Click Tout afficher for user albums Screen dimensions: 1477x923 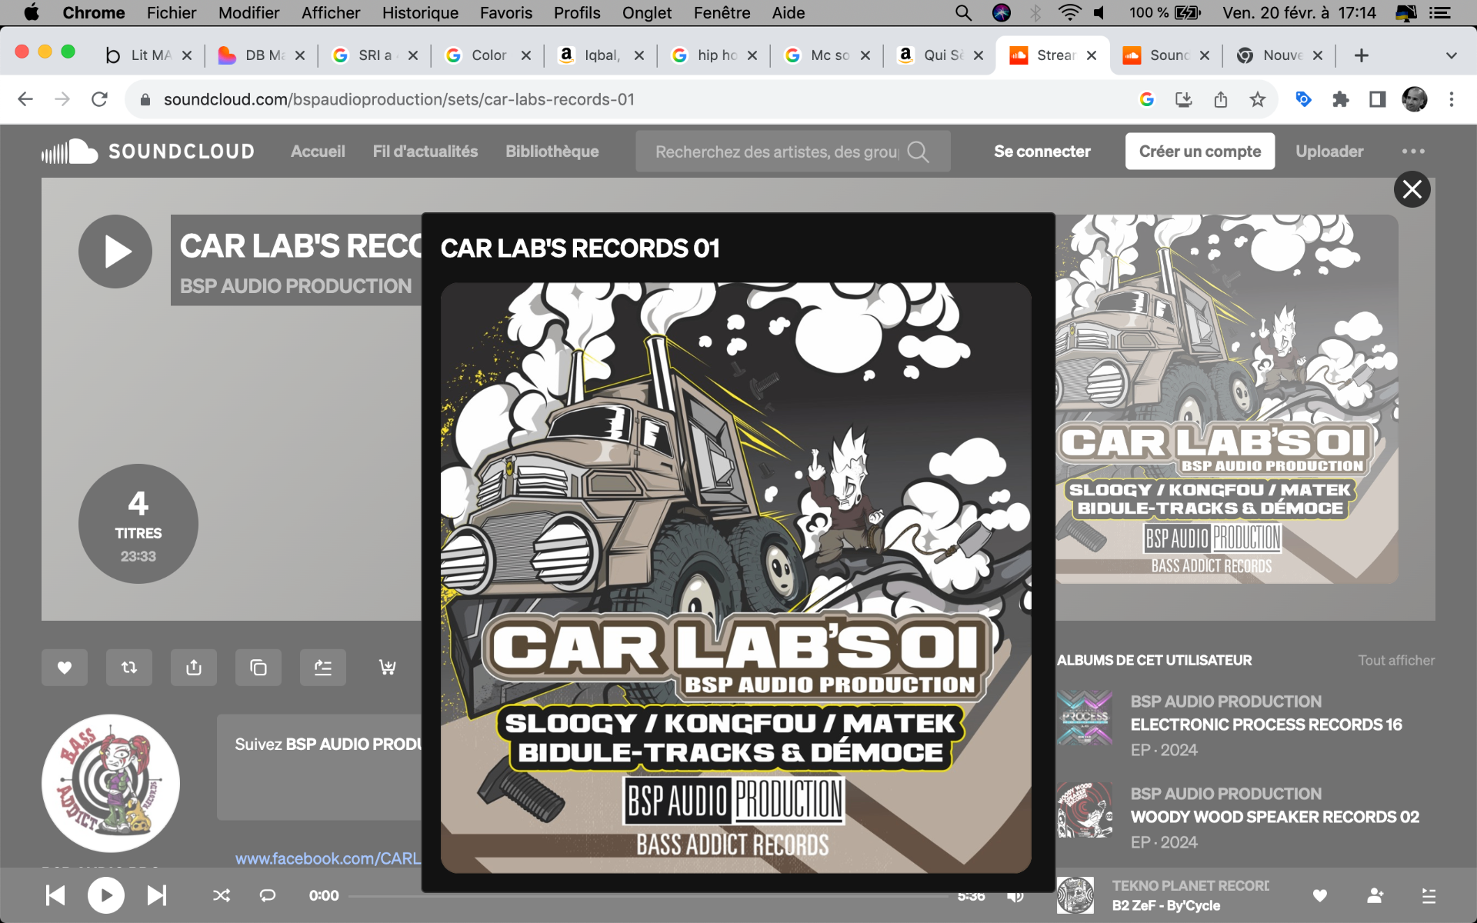click(1396, 660)
